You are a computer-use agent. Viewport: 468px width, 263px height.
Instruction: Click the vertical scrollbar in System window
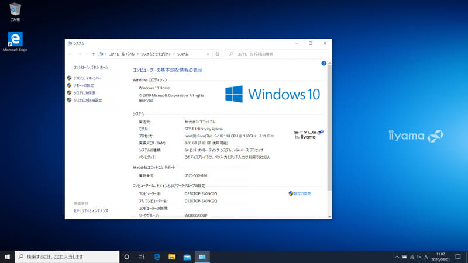(329, 128)
